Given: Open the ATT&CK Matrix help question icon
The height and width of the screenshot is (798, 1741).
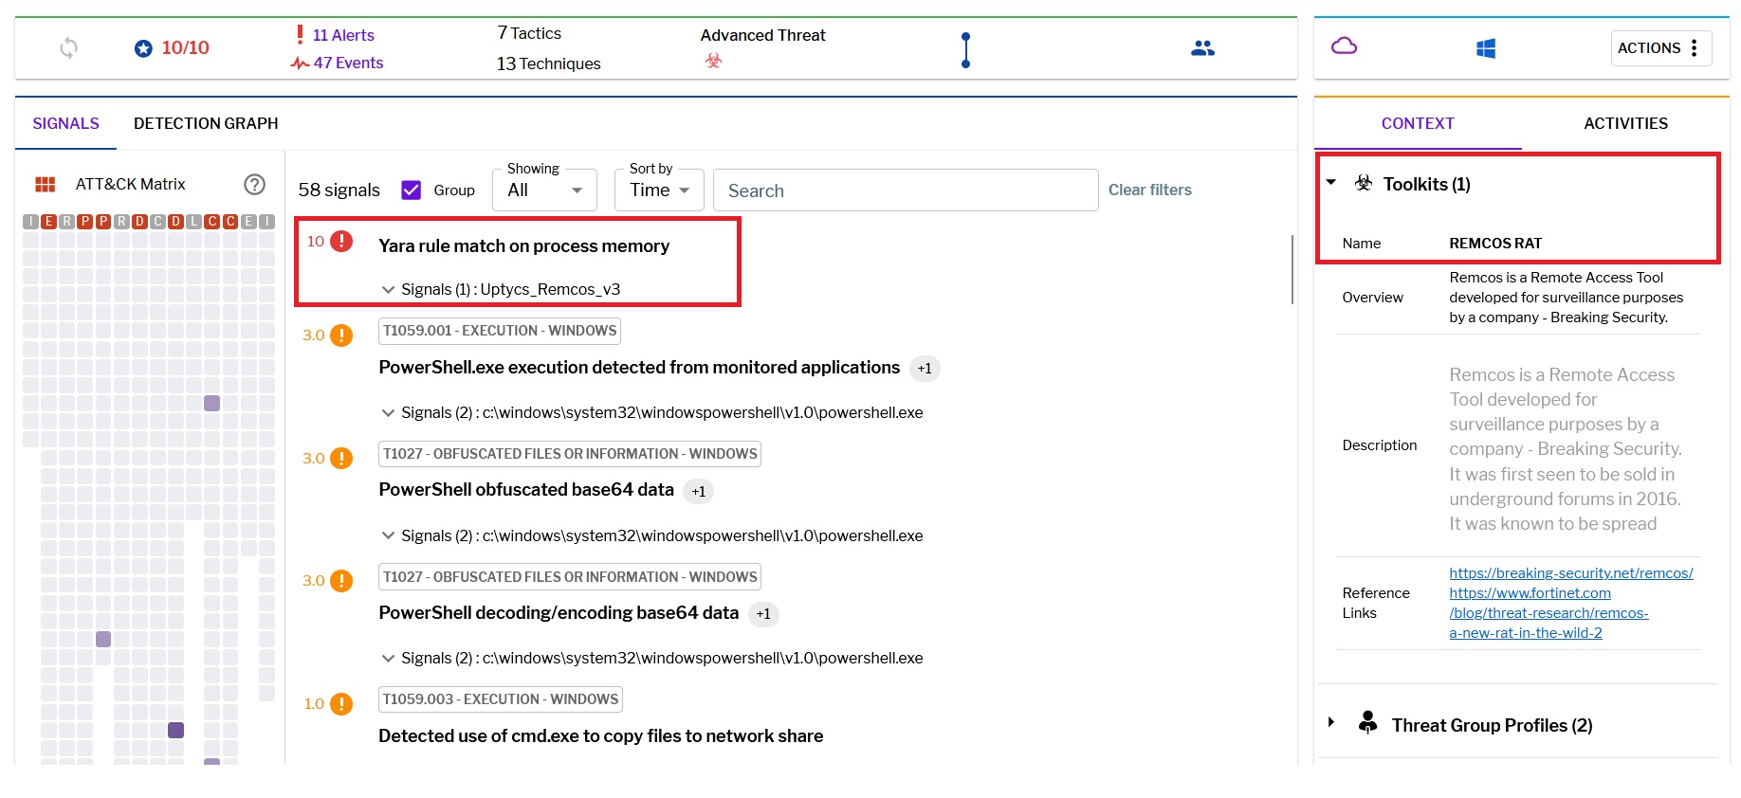Looking at the screenshot, I should click(x=254, y=184).
